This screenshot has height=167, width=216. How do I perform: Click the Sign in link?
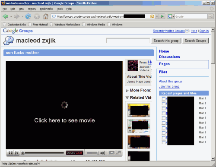point(204,31)
